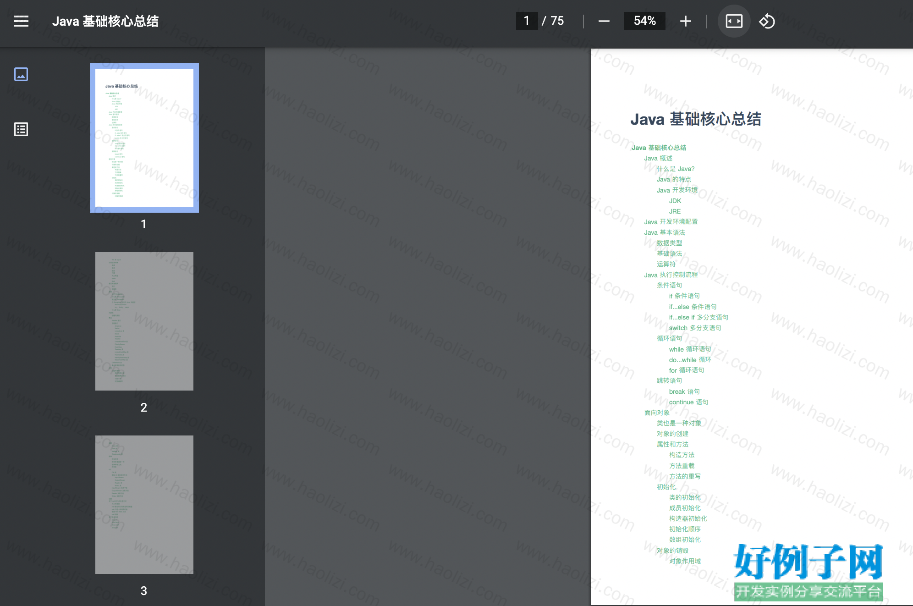Open the '构造方法' link

point(682,455)
